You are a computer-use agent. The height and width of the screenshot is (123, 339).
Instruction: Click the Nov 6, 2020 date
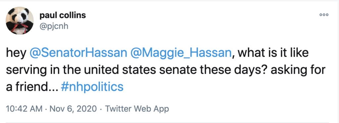tap(73, 109)
